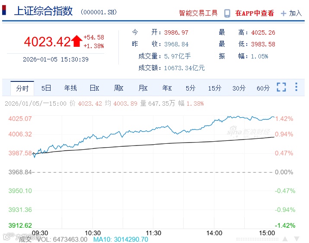Click the plus icon next to 加入
The image size is (309, 243).
(x=284, y=13)
